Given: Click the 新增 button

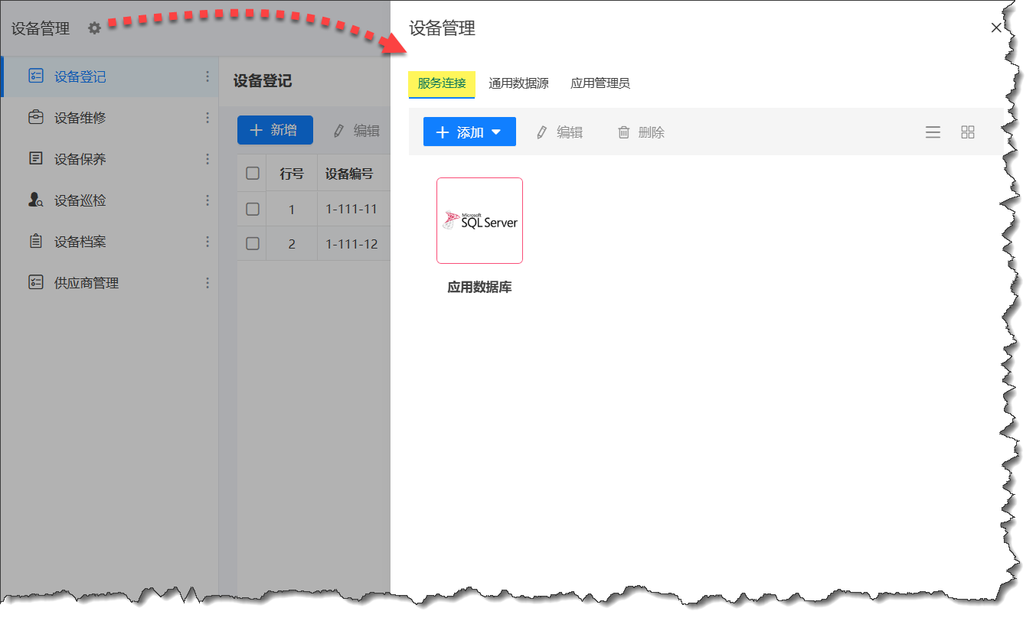Looking at the screenshot, I should (275, 130).
